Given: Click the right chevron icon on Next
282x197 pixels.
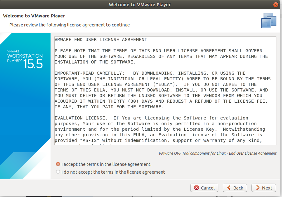Looking at the screenshot, I should (x=258, y=188).
